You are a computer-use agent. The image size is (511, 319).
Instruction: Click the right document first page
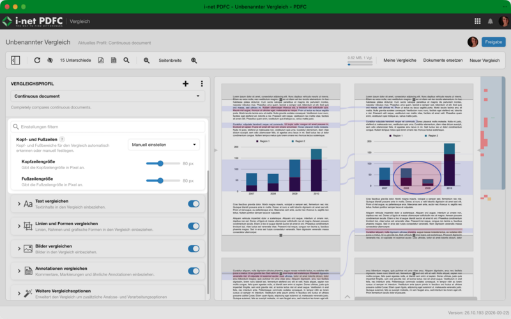tap(413, 167)
